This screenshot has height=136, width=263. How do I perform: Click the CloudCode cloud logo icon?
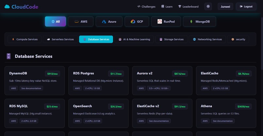(7, 7)
